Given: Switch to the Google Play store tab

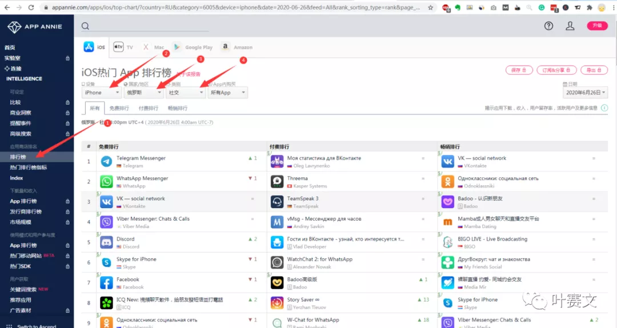Looking at the screenshot, I should coord(192,47).
